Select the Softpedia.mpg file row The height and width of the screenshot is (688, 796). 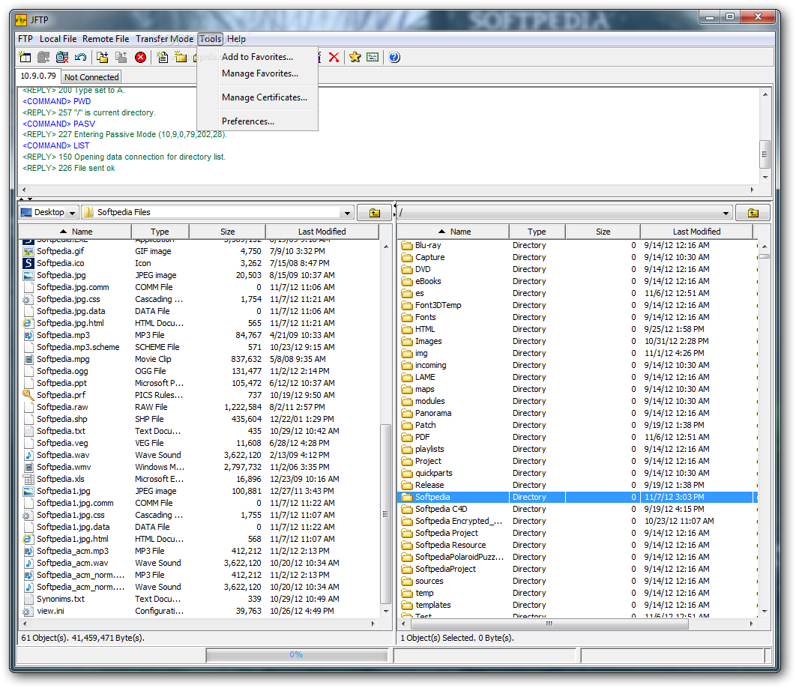coord(199,359)
